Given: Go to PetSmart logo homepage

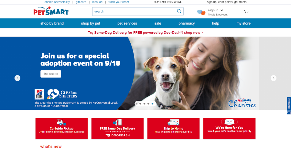Looking at the screenshot, I should point(51,11).
